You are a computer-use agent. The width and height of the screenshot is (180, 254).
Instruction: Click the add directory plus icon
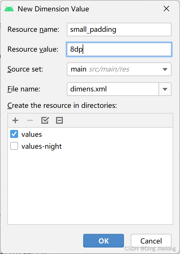[x=15, y=120]
